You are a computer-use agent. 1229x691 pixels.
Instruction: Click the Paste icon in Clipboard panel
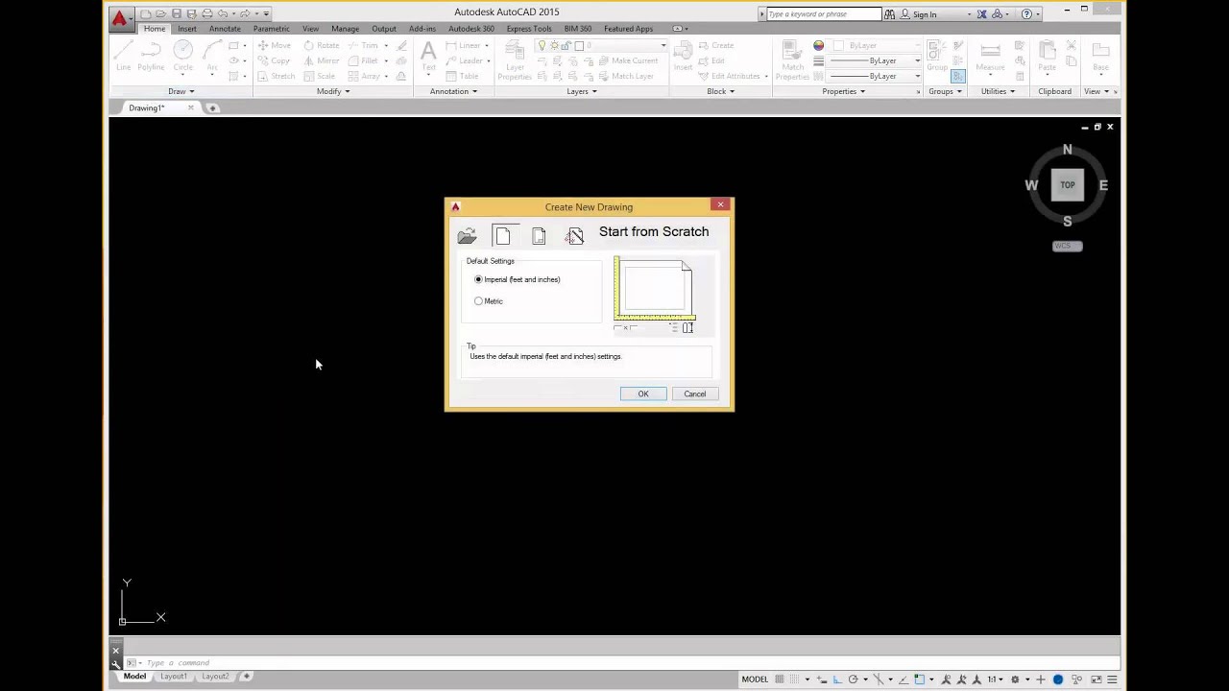(1047, 56)
